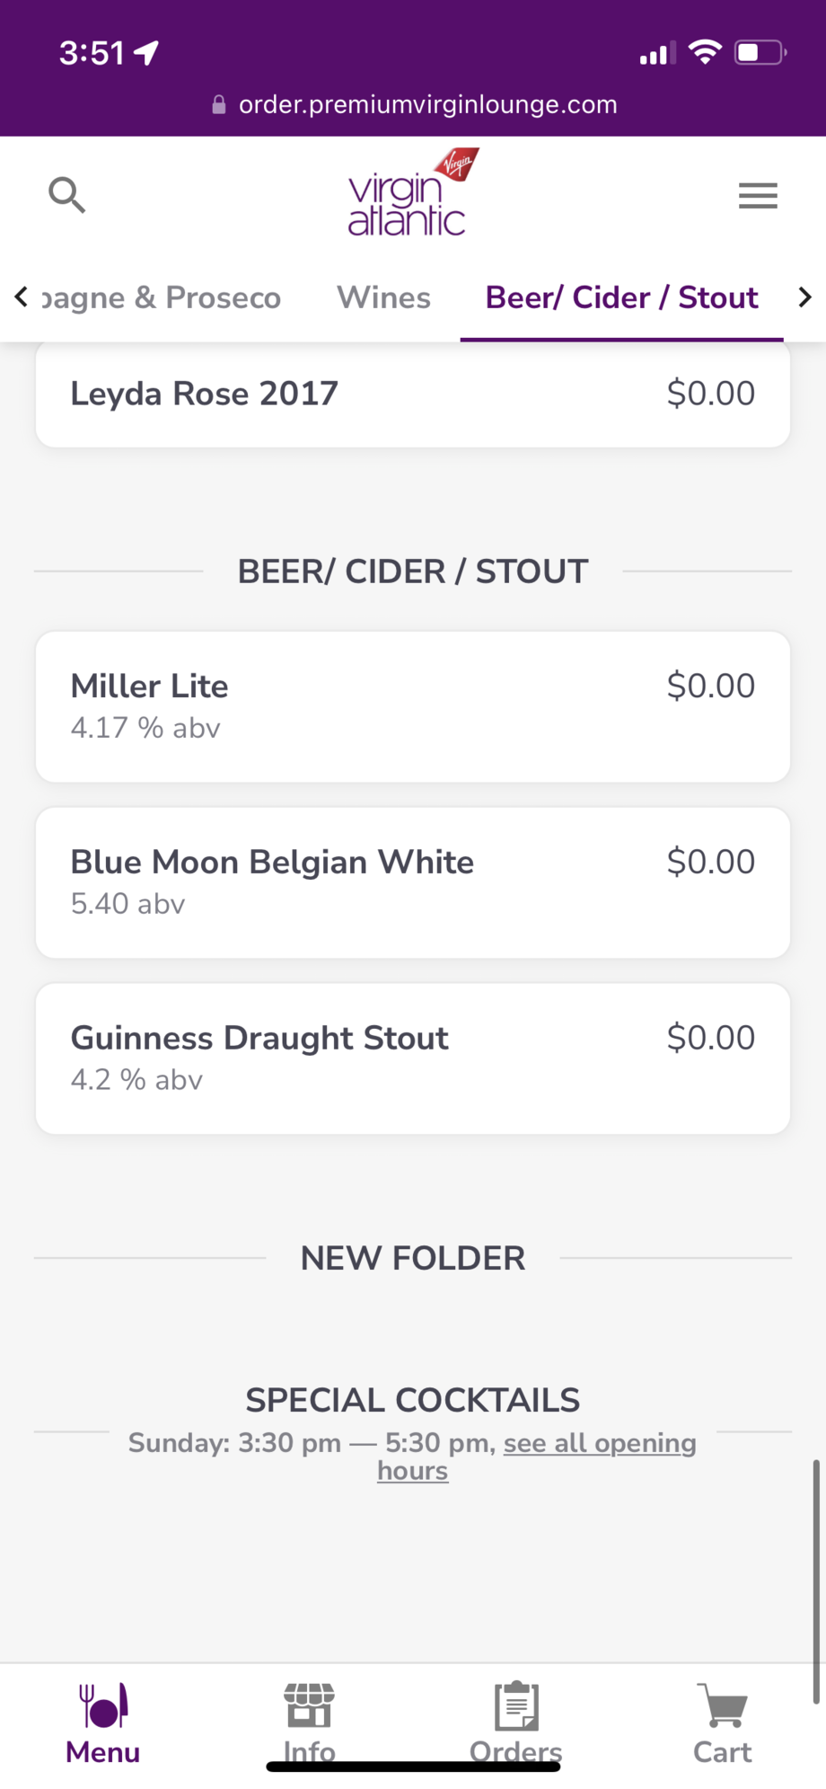The height and width of the screenshot is (1789, 826).
Task: Tap the lock icon beside the URL
Action: click(218, 105)
